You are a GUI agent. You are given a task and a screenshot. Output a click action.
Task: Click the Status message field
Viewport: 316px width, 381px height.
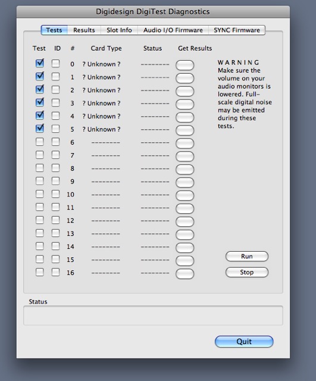tap(153, 316)
